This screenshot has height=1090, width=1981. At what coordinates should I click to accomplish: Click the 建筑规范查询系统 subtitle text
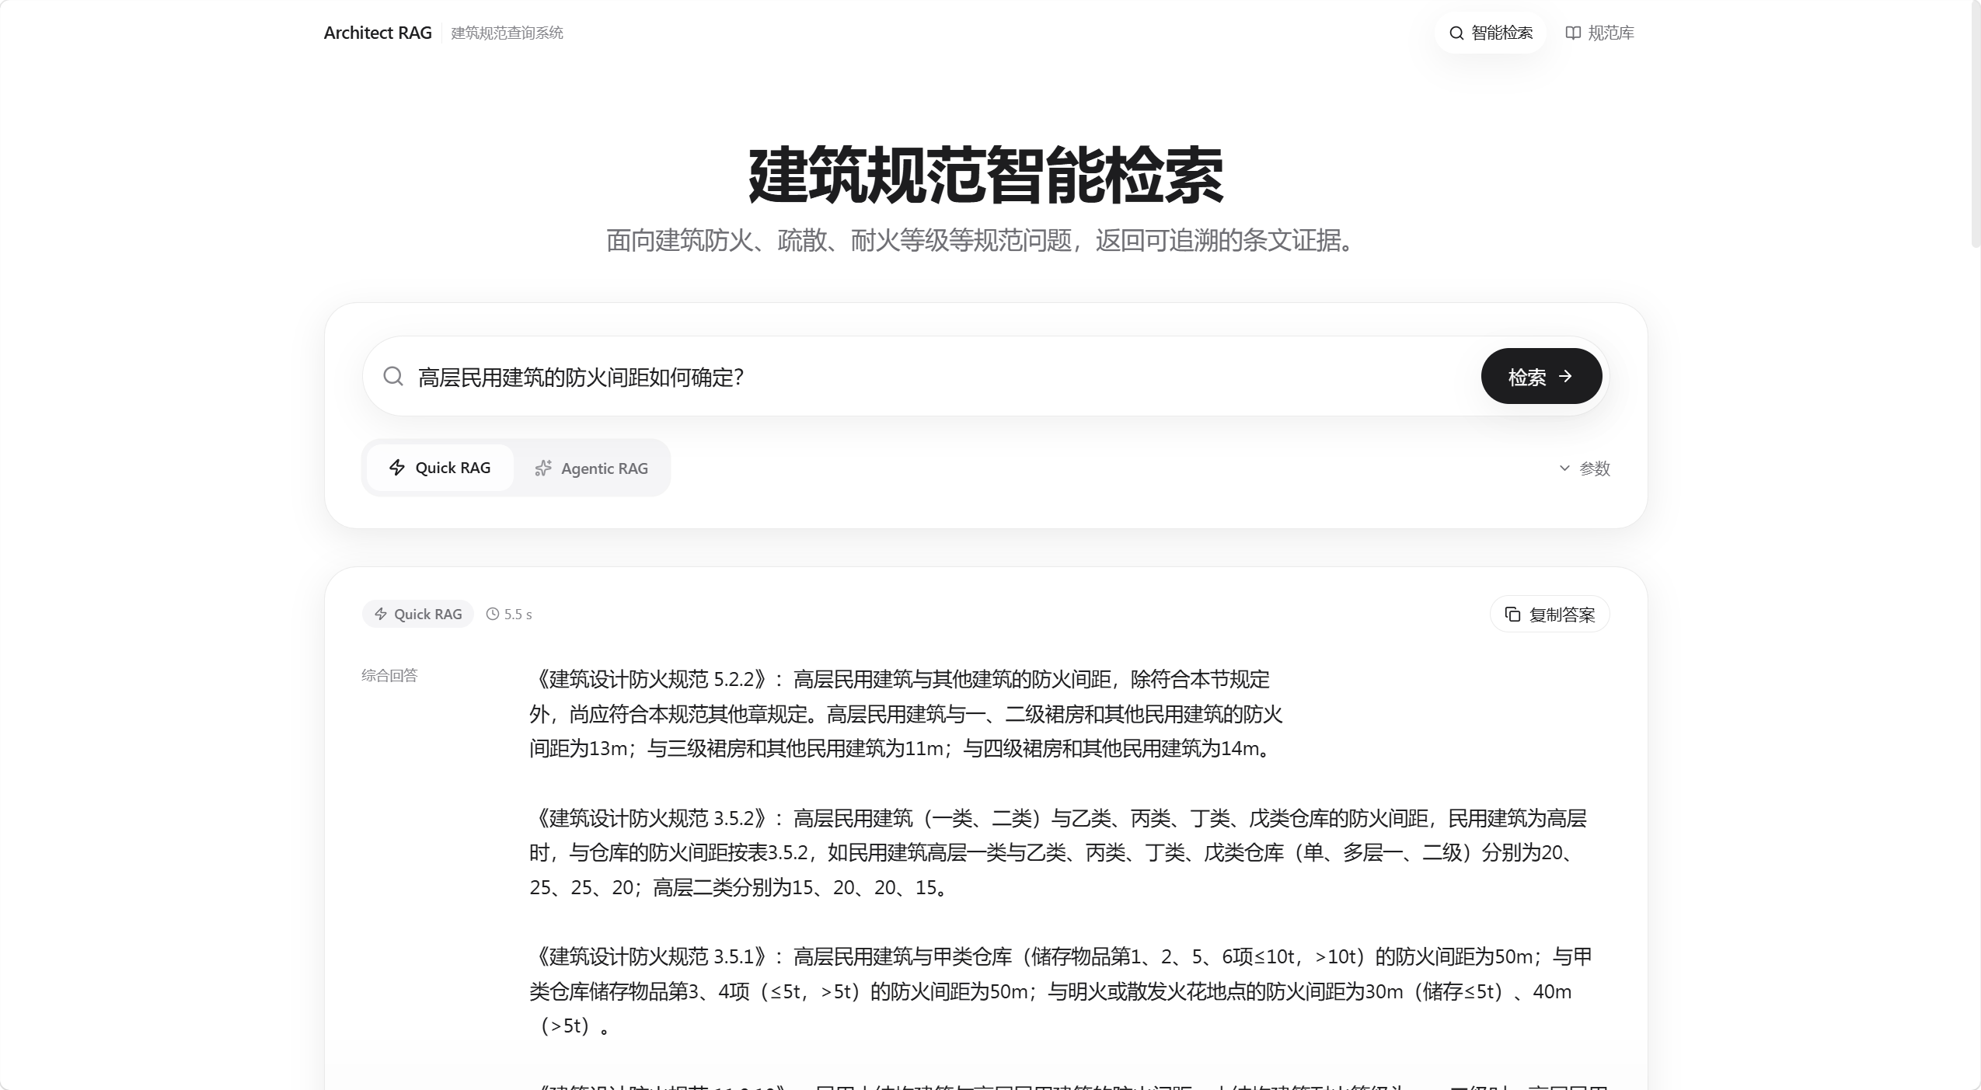pos(507,33)
